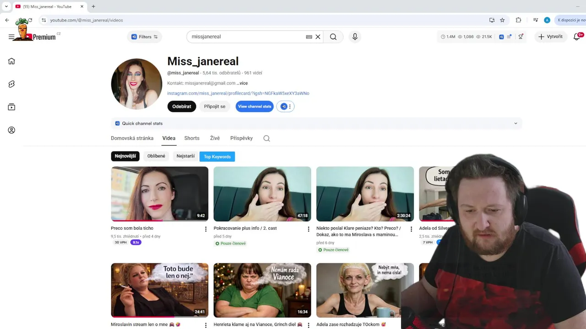The image size is (586, 329).
Task: Click the 21.5K views stat in header
Action: pyautogui.click(x=484, y=37)
